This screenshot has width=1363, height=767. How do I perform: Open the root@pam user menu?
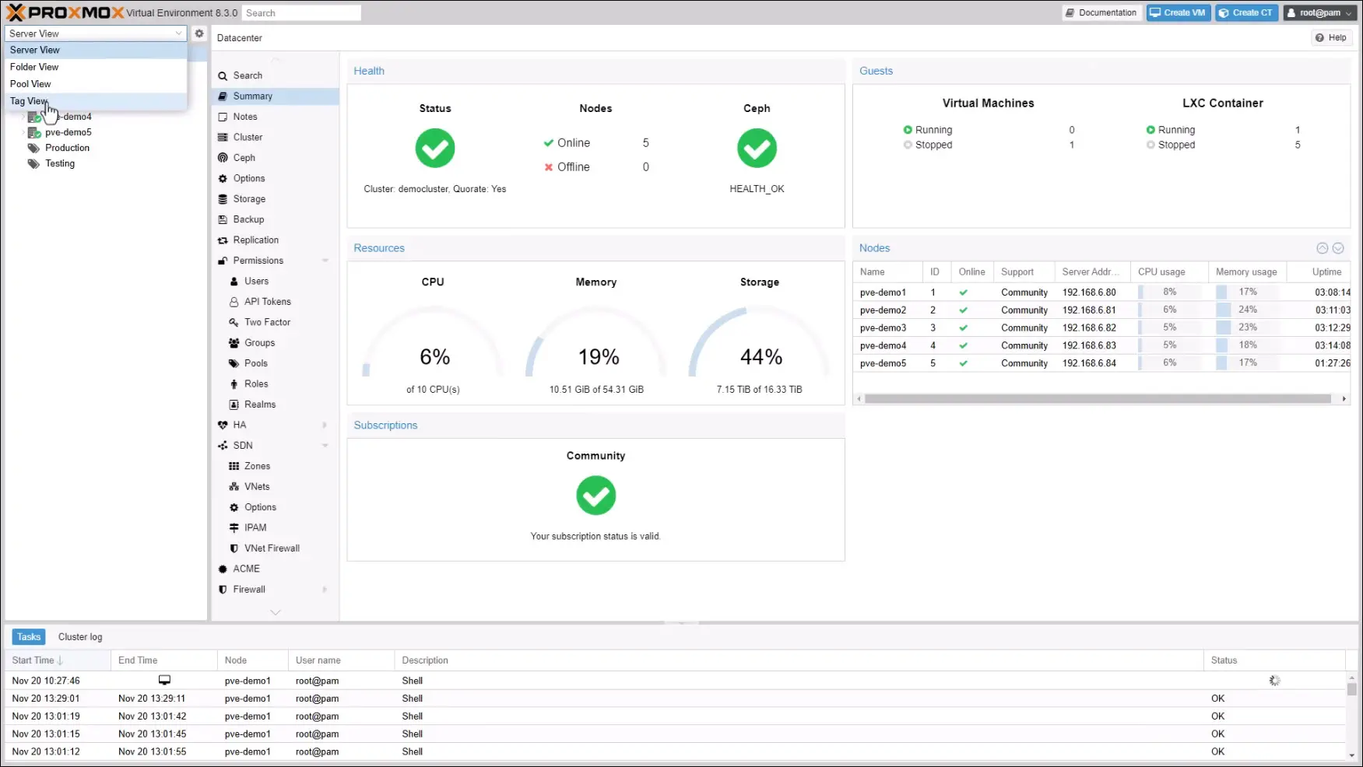(1320, 12)
